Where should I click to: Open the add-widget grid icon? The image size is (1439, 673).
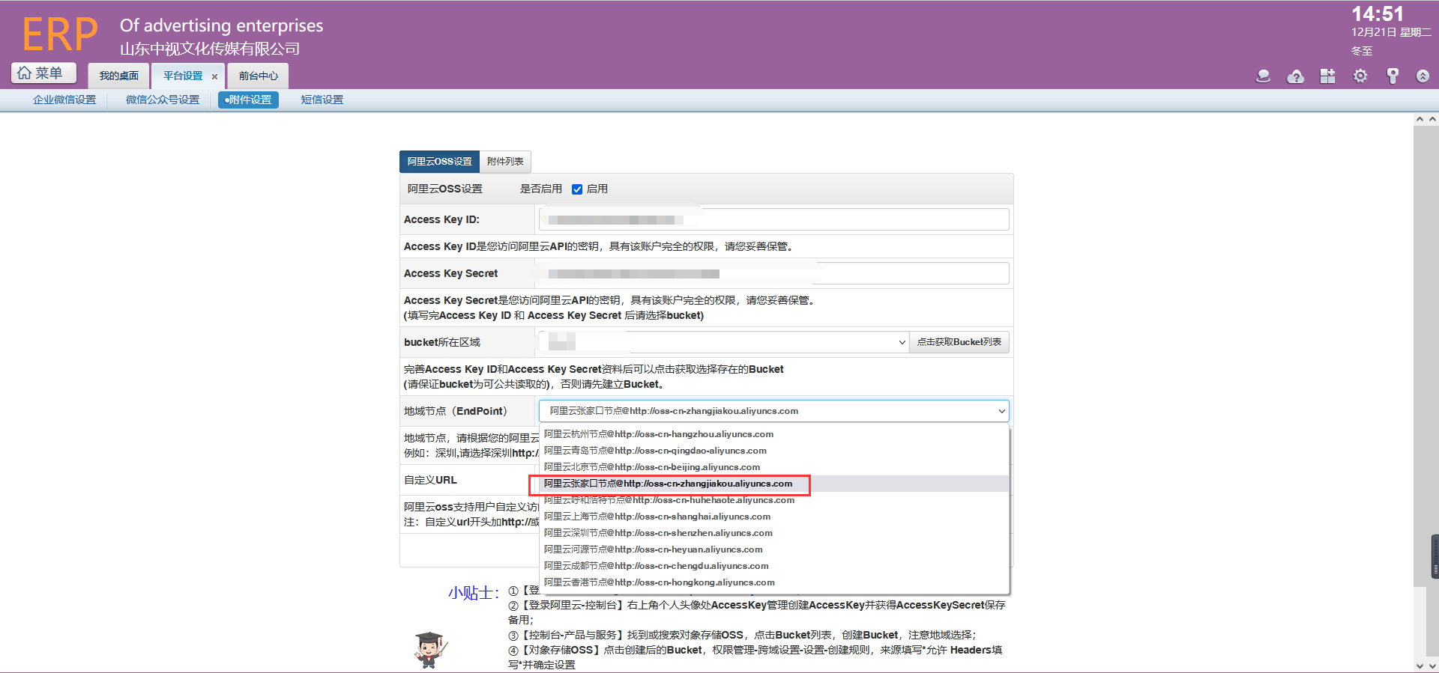(1327, 76)
